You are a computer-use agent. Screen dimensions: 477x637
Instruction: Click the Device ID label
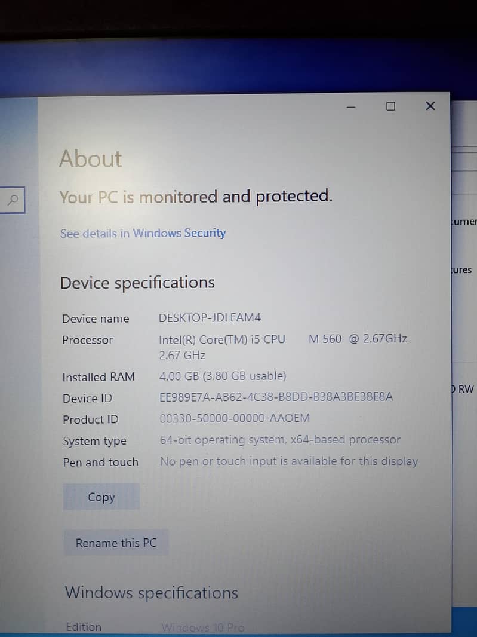click(x=87, y=399)
